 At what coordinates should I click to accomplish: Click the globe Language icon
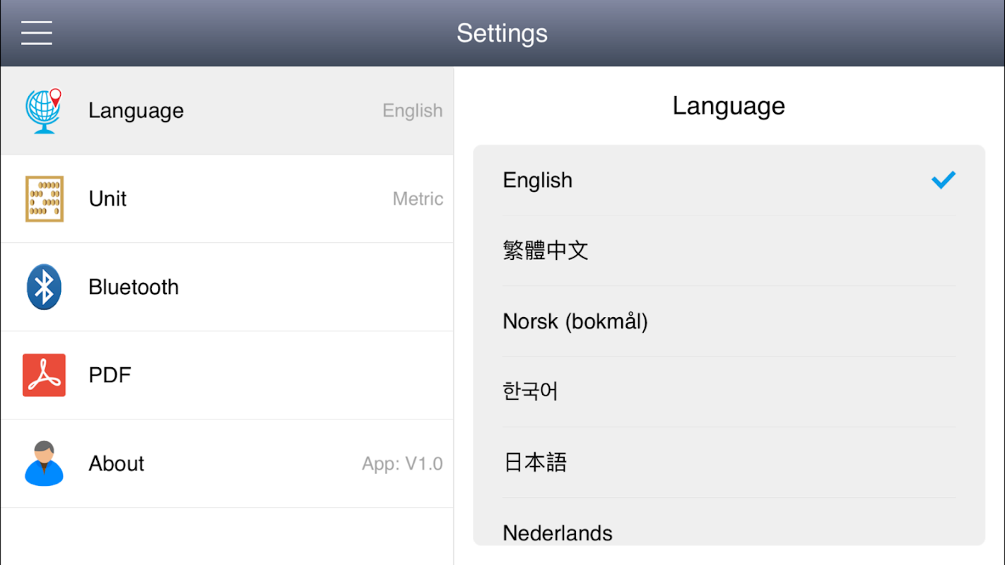click(x=44, y=111)
